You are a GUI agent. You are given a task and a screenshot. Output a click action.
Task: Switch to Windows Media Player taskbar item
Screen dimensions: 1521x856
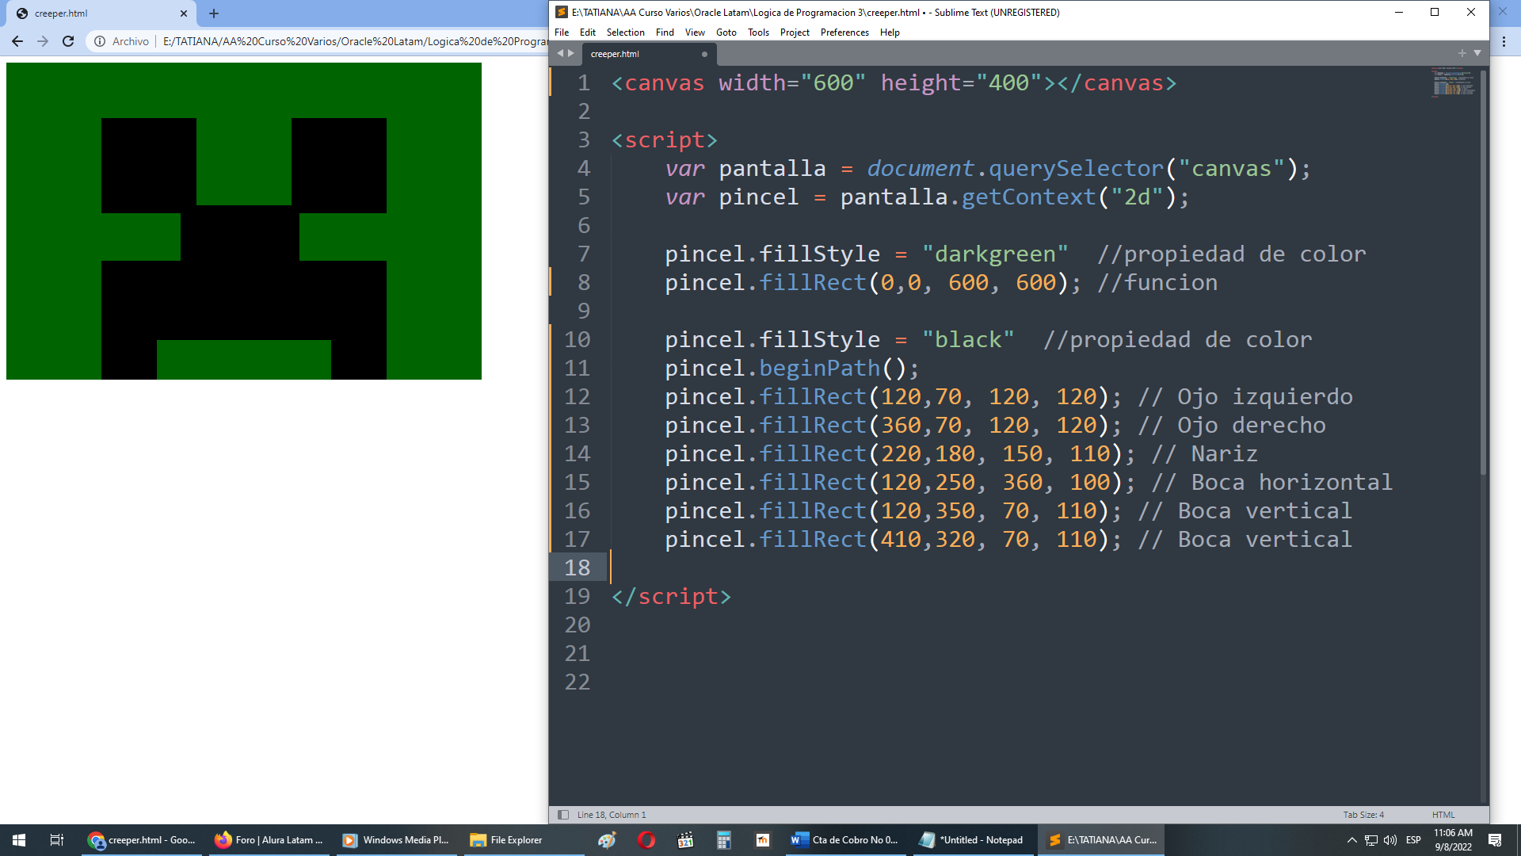coord(396,840)
